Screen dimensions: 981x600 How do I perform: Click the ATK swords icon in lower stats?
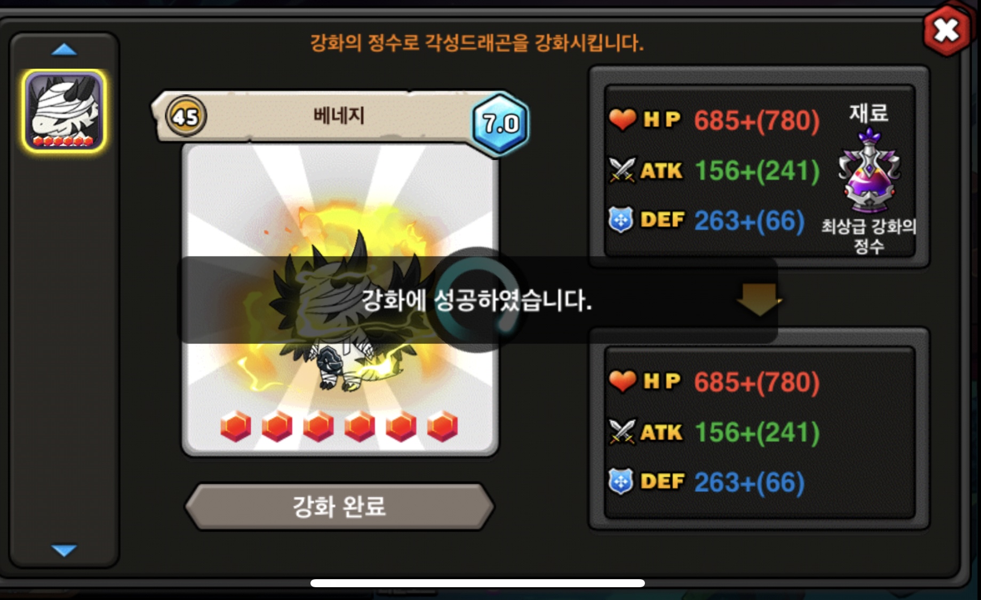(x=622, y=432)
